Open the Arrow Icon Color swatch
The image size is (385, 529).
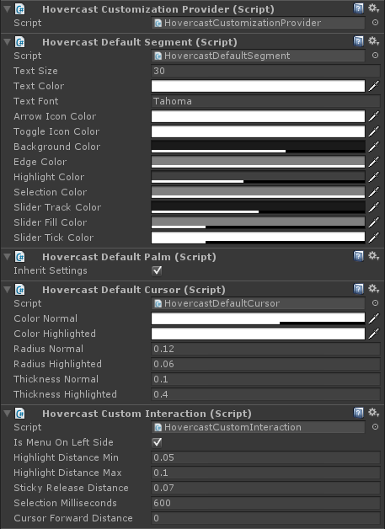pos(258,116)
